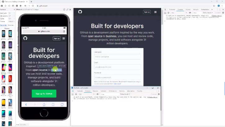Viewport: 225px width, 127px height.
Task: Click live expression eye in floating DevTools window
Action: (97, 94)
